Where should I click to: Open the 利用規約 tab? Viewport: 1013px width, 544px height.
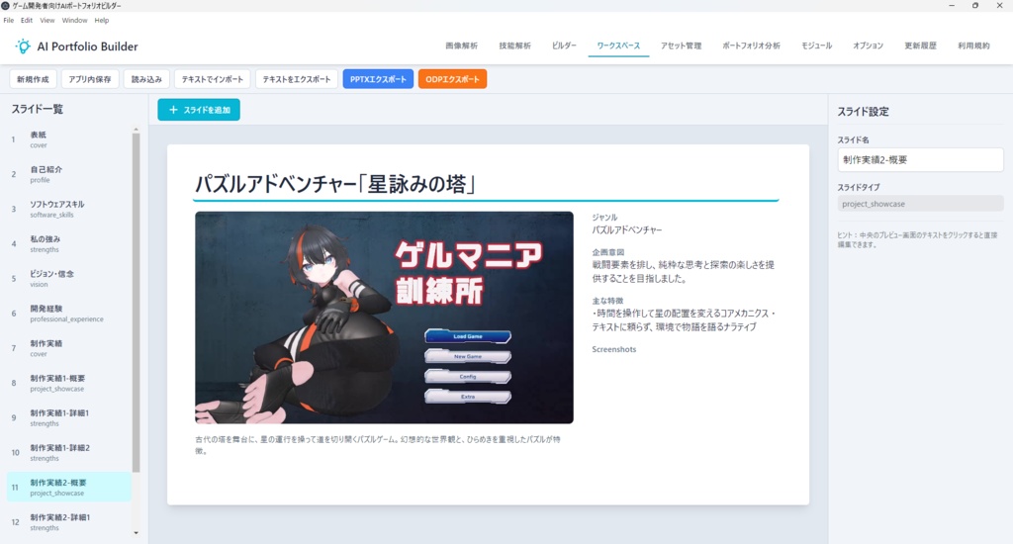coord(973,45)
